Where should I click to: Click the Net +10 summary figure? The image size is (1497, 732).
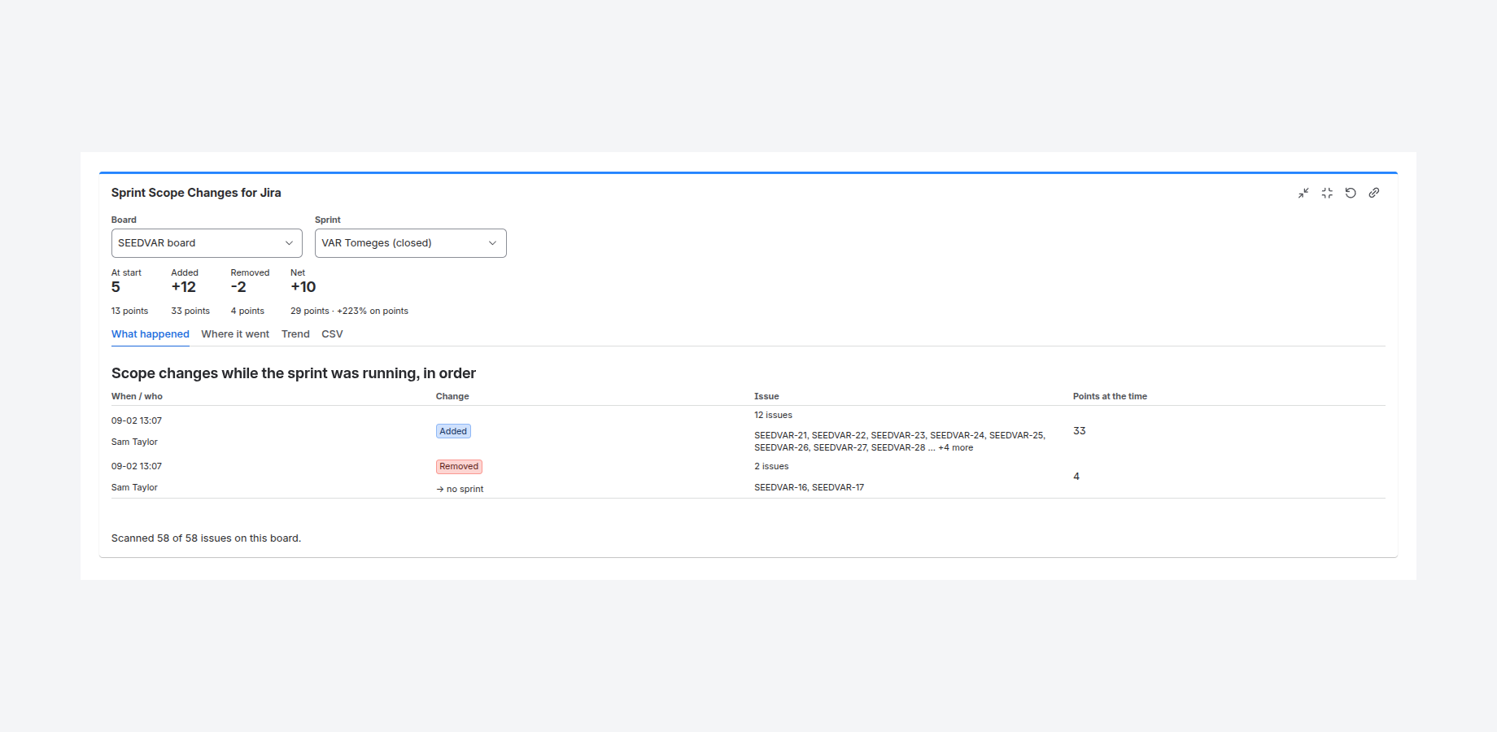(303, 286)
